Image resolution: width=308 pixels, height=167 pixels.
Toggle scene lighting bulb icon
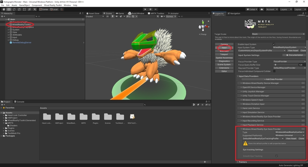(112, 16)
